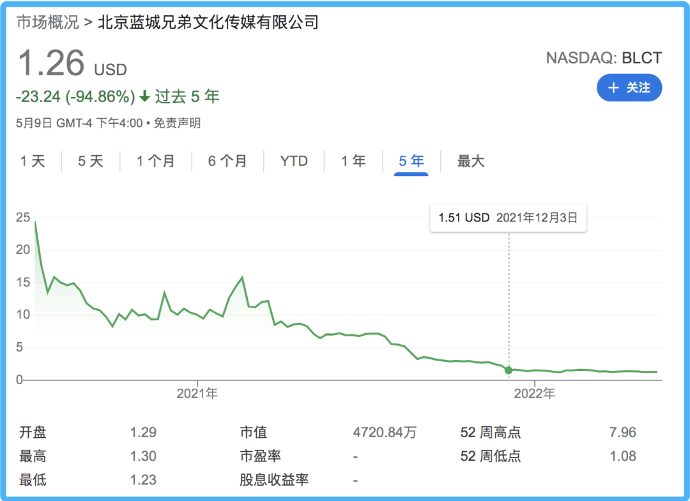Click the 最高 value 1.30
This screenshot has width=690, height=501.
click(143, 456)
